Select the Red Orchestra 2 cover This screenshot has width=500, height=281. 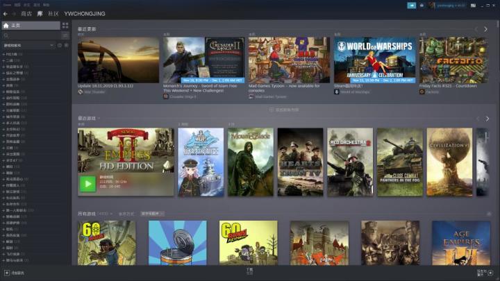tap(350, 162)
